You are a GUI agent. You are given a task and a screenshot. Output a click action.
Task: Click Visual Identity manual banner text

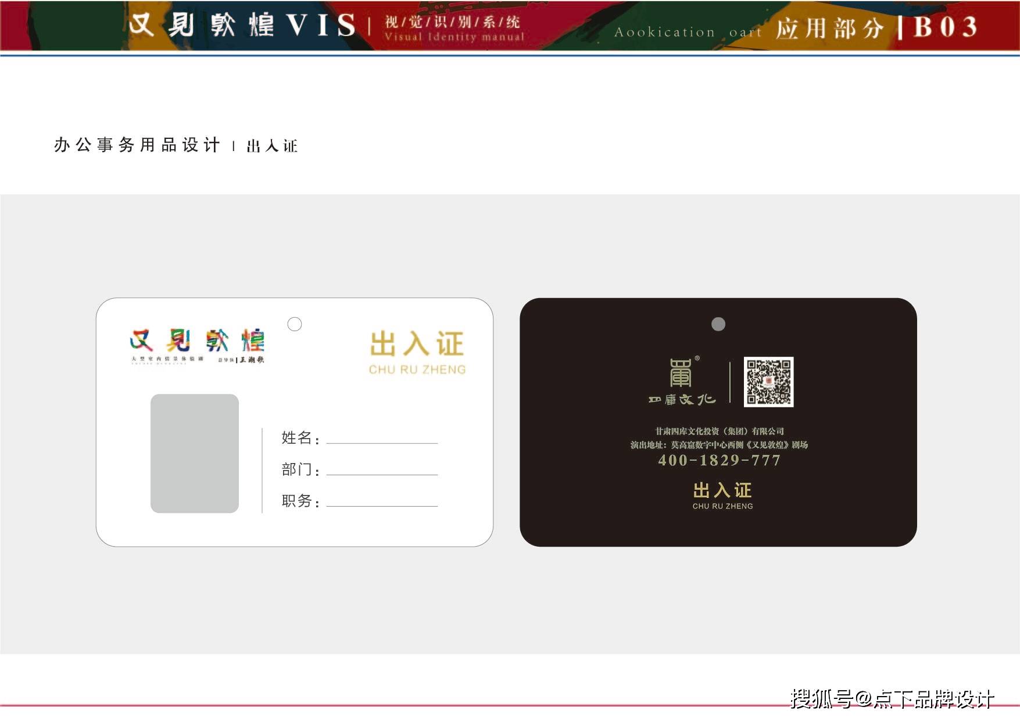454,37
